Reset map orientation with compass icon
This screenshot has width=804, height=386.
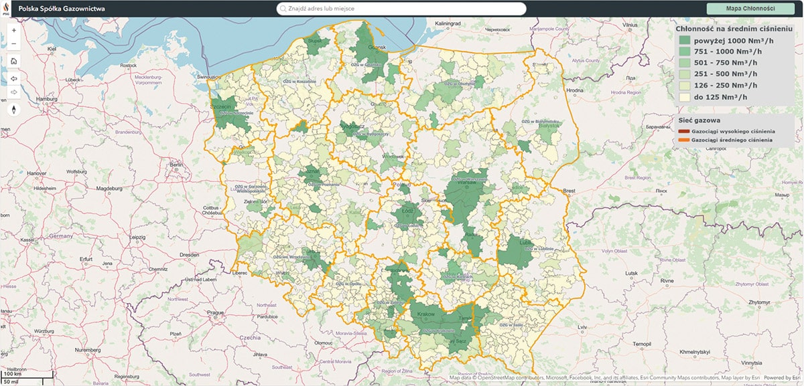14,109
